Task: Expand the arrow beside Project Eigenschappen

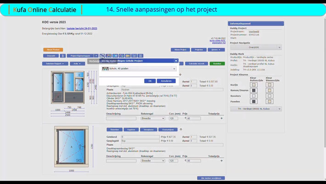Action: [x=96, y=56]
